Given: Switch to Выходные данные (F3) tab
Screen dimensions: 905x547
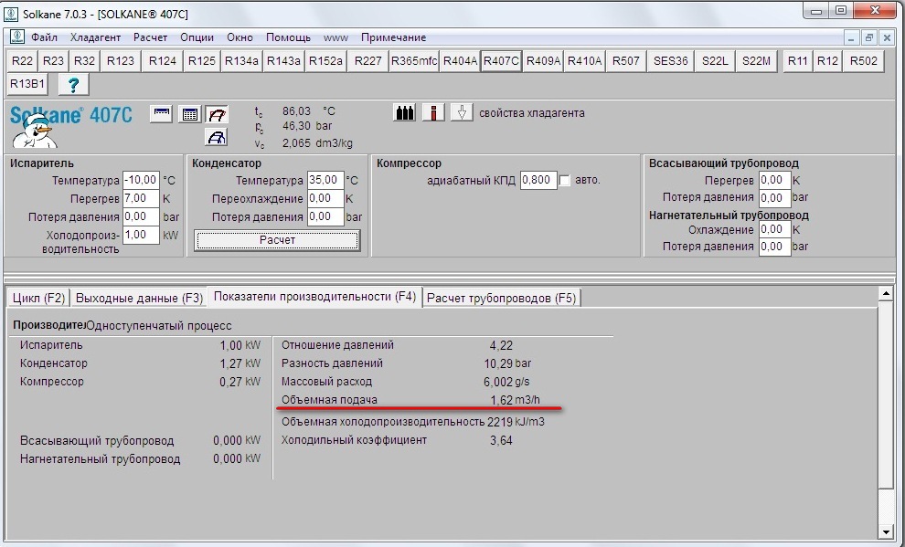Looking at the screenshot, I should [x=139, y=298].
